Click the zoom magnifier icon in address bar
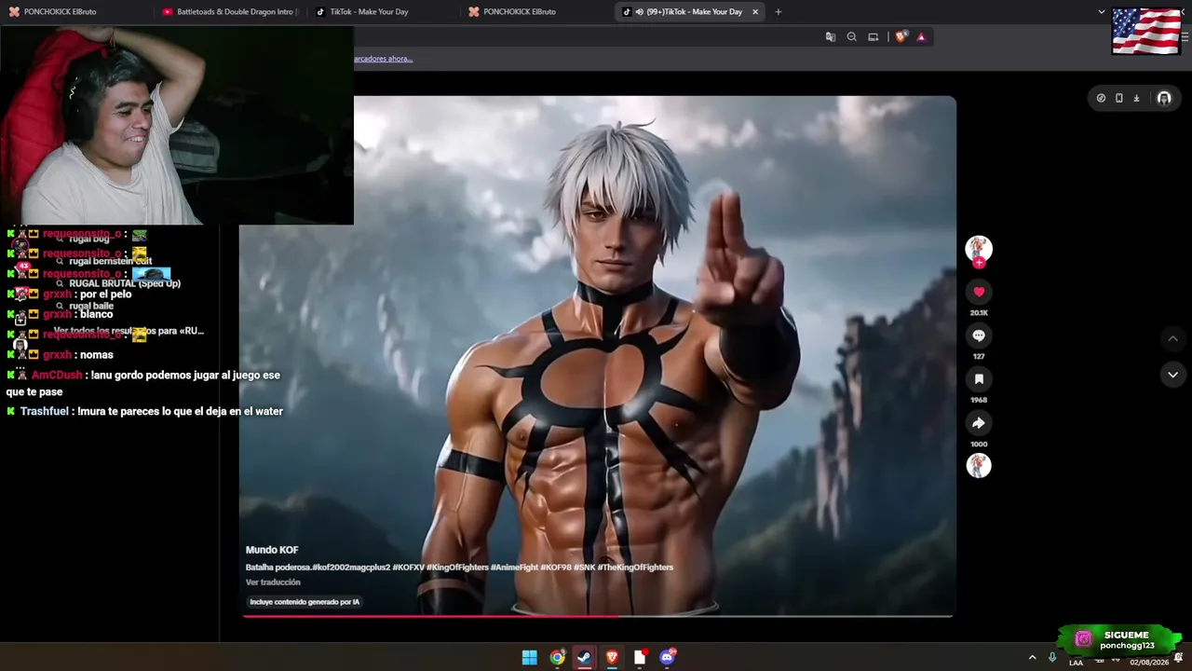 (x=851, y=37)
